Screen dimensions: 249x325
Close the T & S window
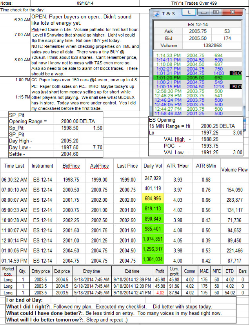pyautogui.click(x=232, y=12)
